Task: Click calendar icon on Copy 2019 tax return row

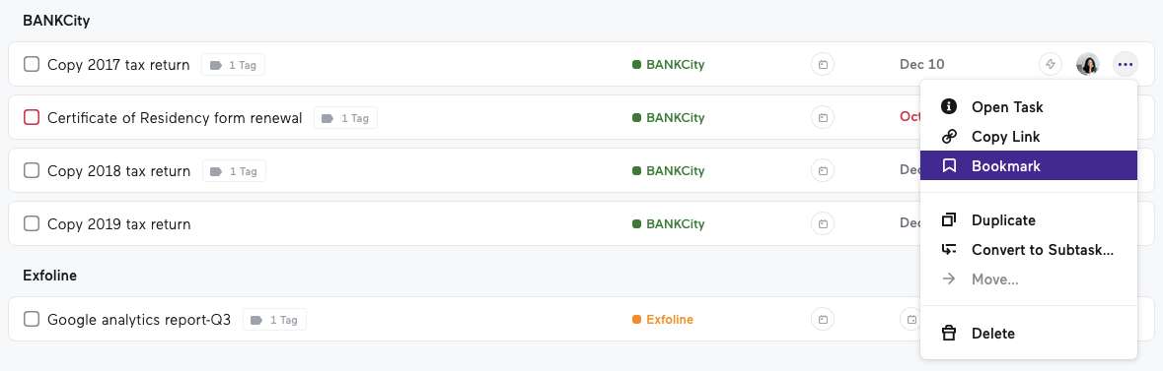Action: (823, 223)
